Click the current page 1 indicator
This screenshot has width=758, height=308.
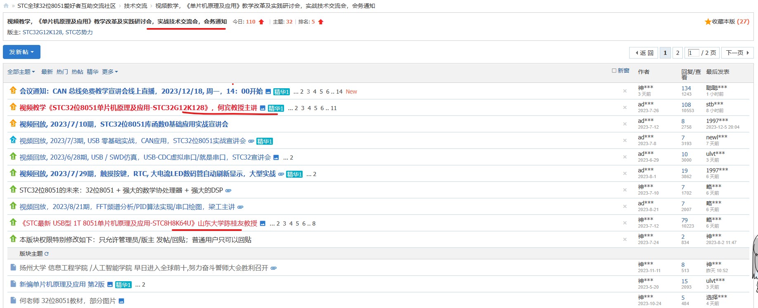click(x=665, y=53)
